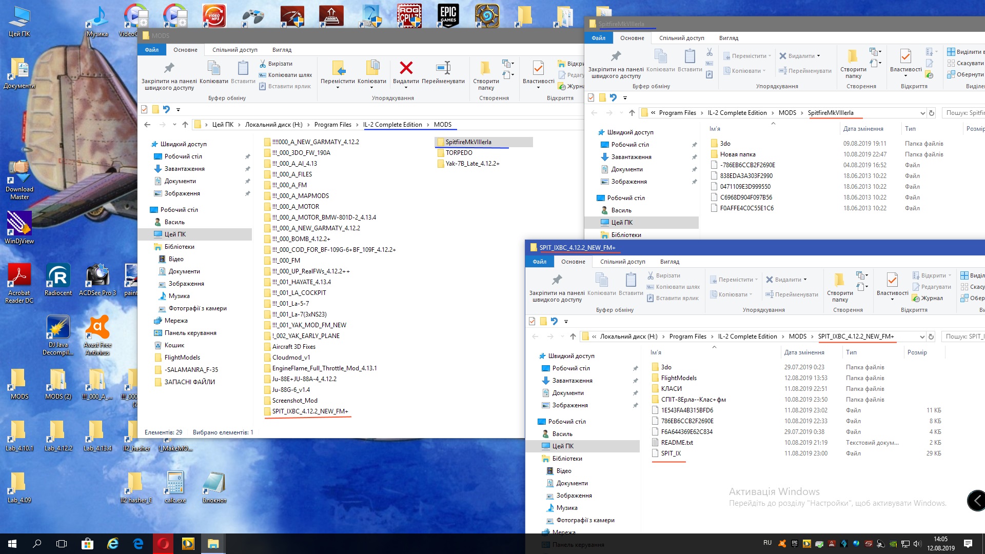Toggle properties checkbox in MODS quick access toolbar
985x554 pixels.
click(x=144, y=109)
